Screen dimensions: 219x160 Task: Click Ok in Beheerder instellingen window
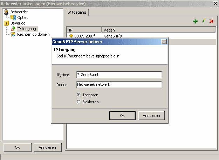17,147
